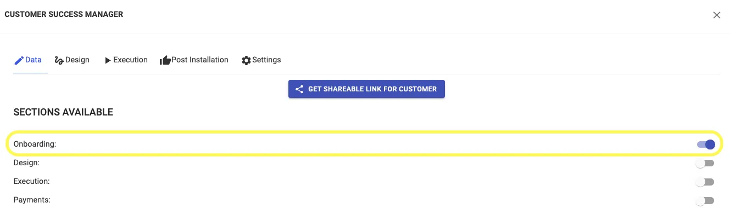The height and width of the screenshot is (220, 730).
Task: Click the Onboarding section label
Action: (x=35, y=144)
